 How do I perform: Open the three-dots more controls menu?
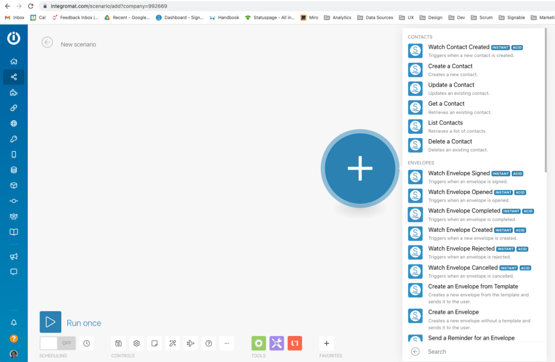227,343
